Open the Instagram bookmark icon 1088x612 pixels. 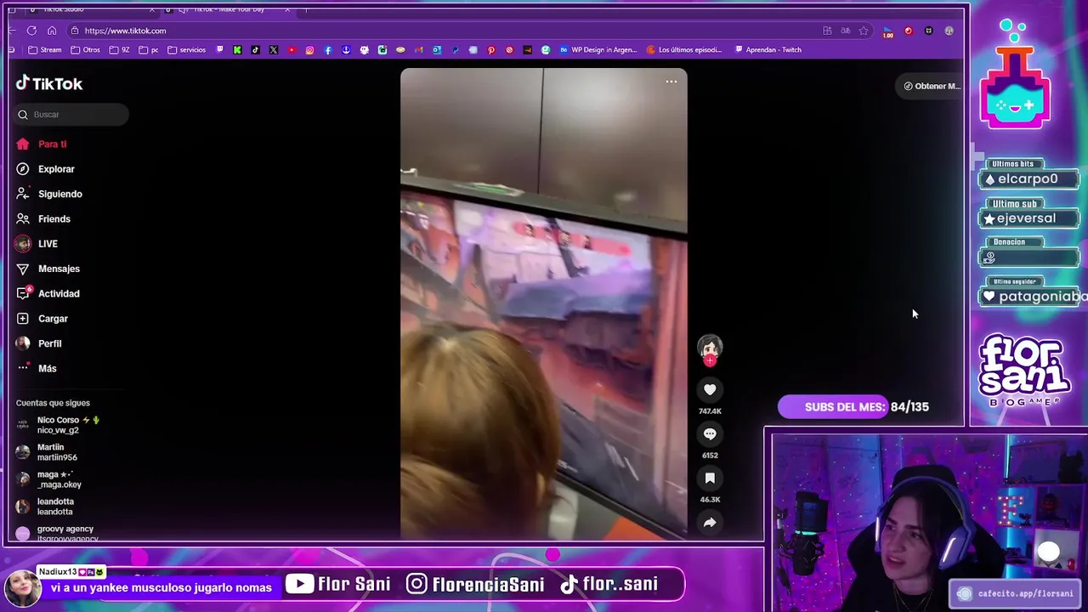coord(309,49)
